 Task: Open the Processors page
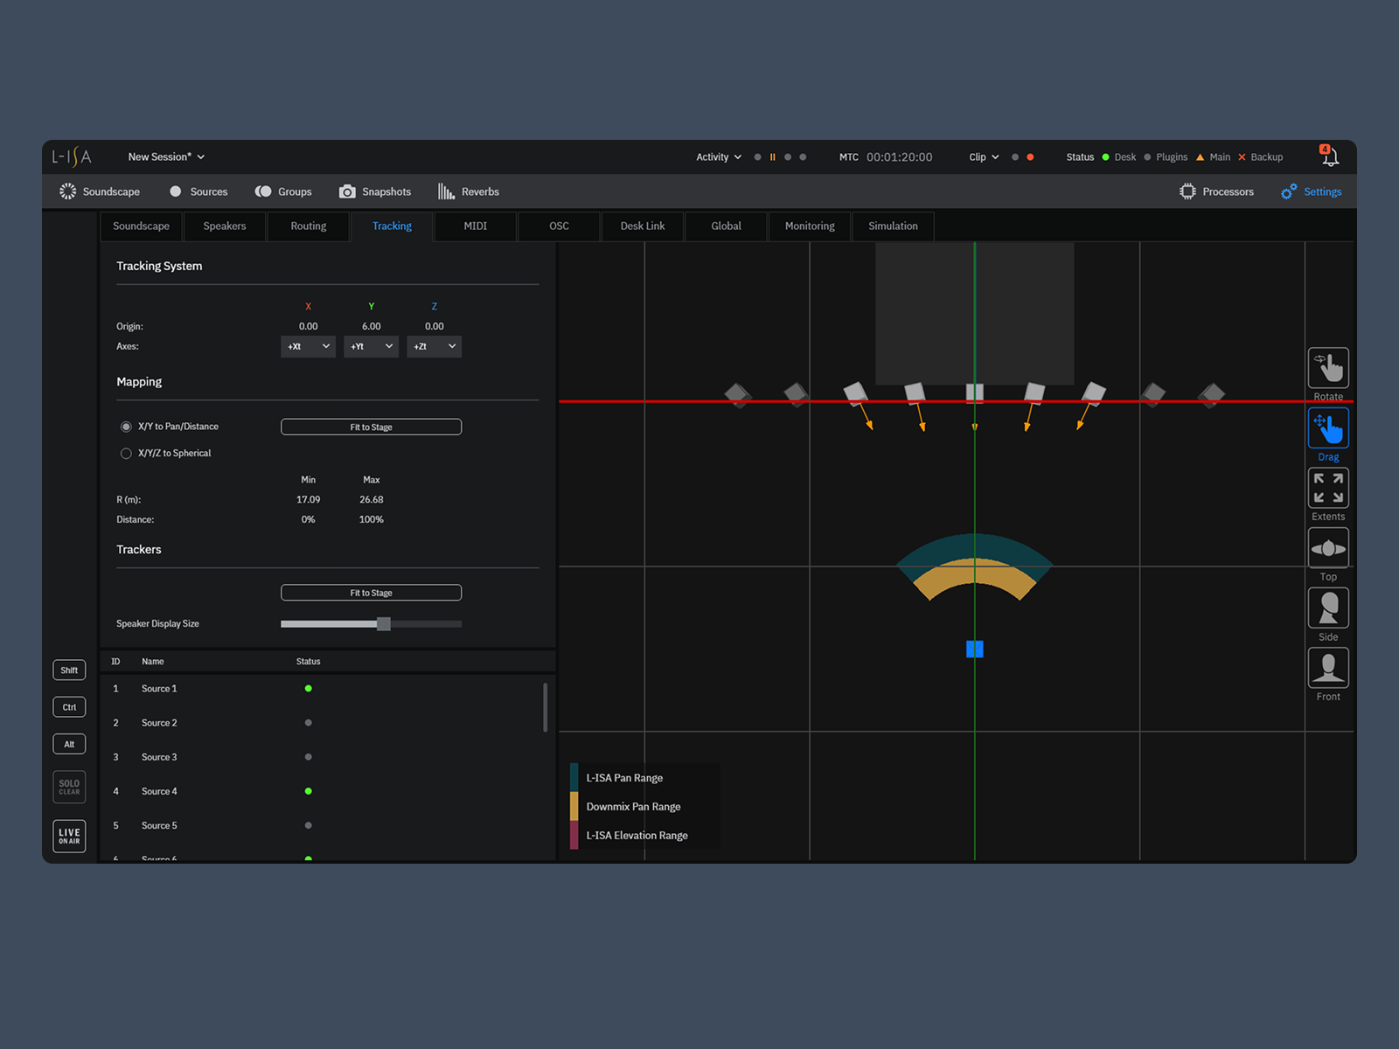point(1216,191)
